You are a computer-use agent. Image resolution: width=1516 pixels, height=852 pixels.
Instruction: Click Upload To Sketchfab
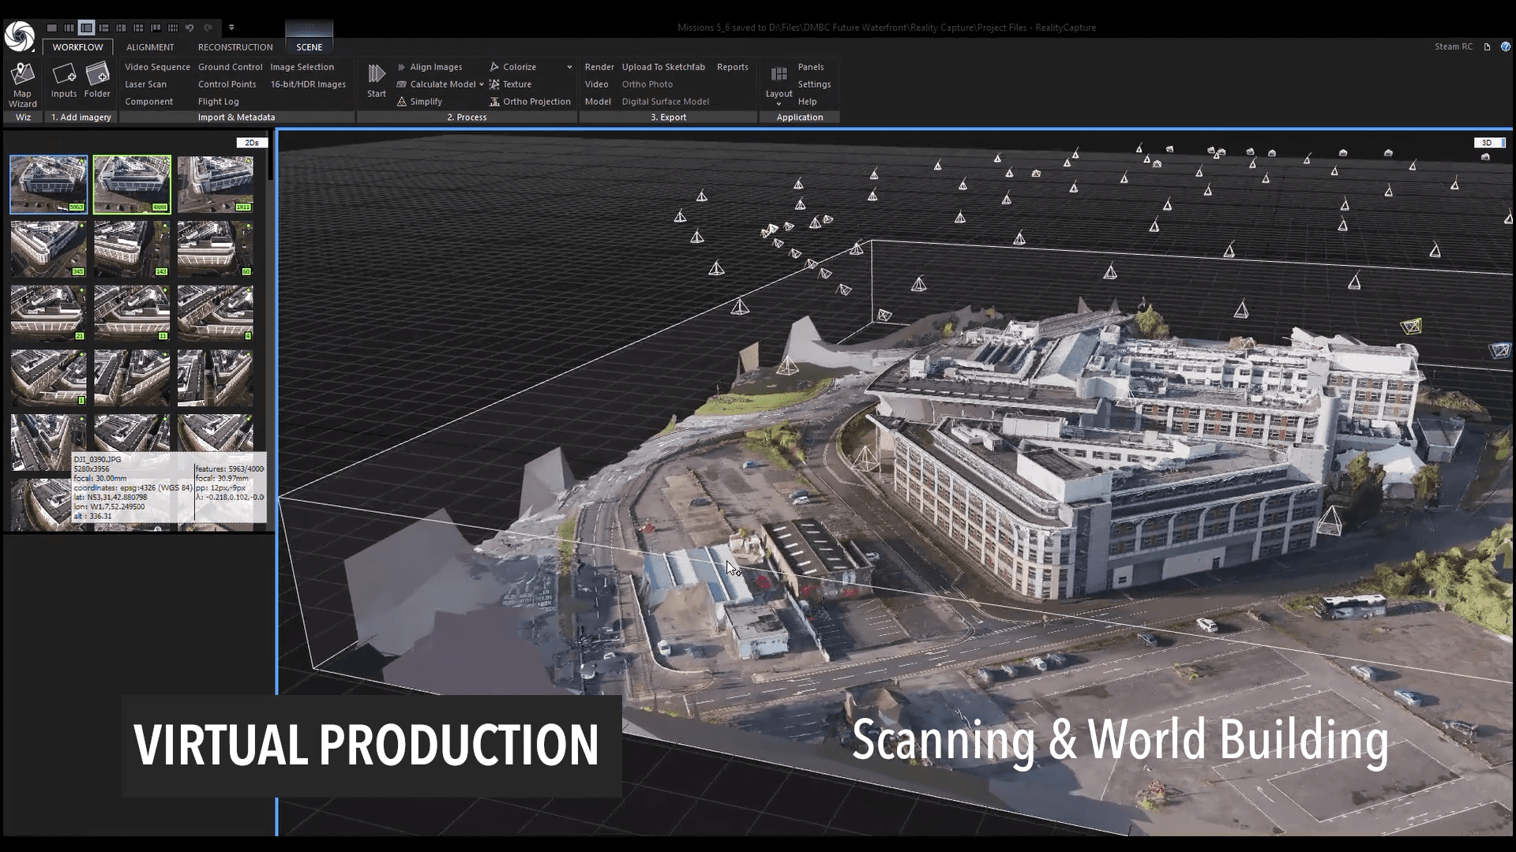click(x=663, y=67)
